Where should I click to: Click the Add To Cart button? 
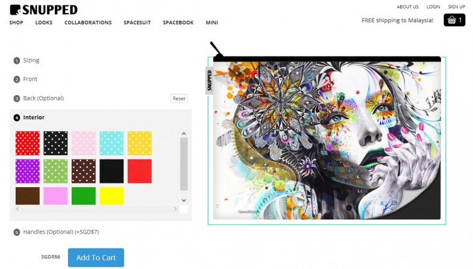(x=96, y=258)
